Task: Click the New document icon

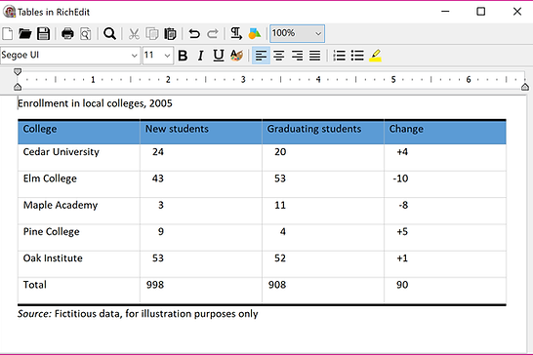Action: pyautogui.click(x=8, y=33)
